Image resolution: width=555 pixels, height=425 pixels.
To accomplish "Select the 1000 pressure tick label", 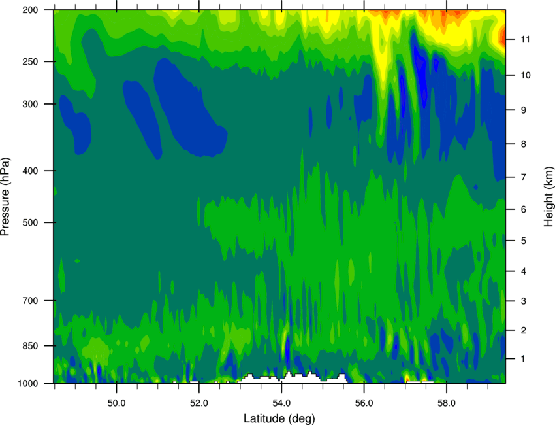I will [27, 384].
